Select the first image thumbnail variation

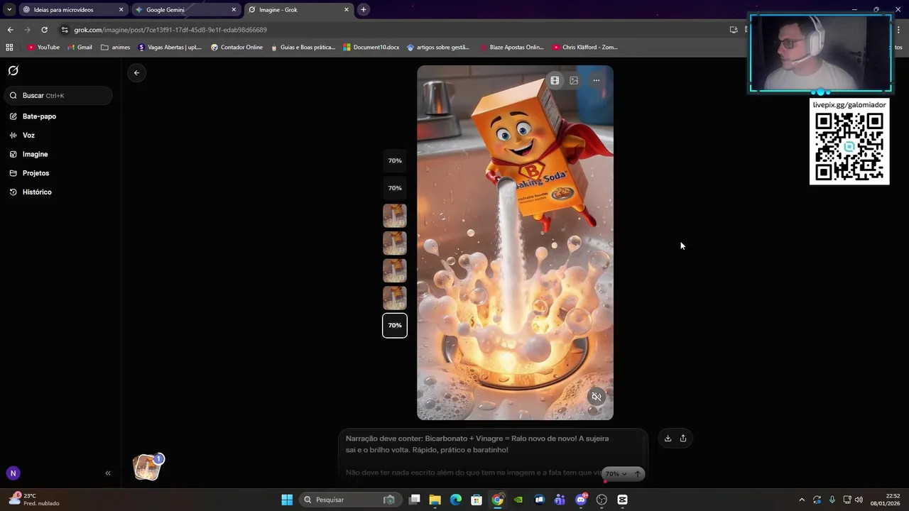[x=395, y=216]
